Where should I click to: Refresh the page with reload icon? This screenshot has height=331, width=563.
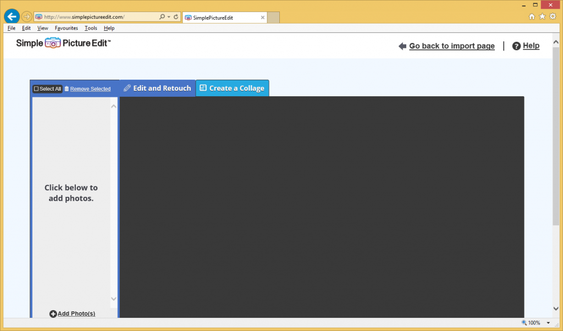(176, 16)
